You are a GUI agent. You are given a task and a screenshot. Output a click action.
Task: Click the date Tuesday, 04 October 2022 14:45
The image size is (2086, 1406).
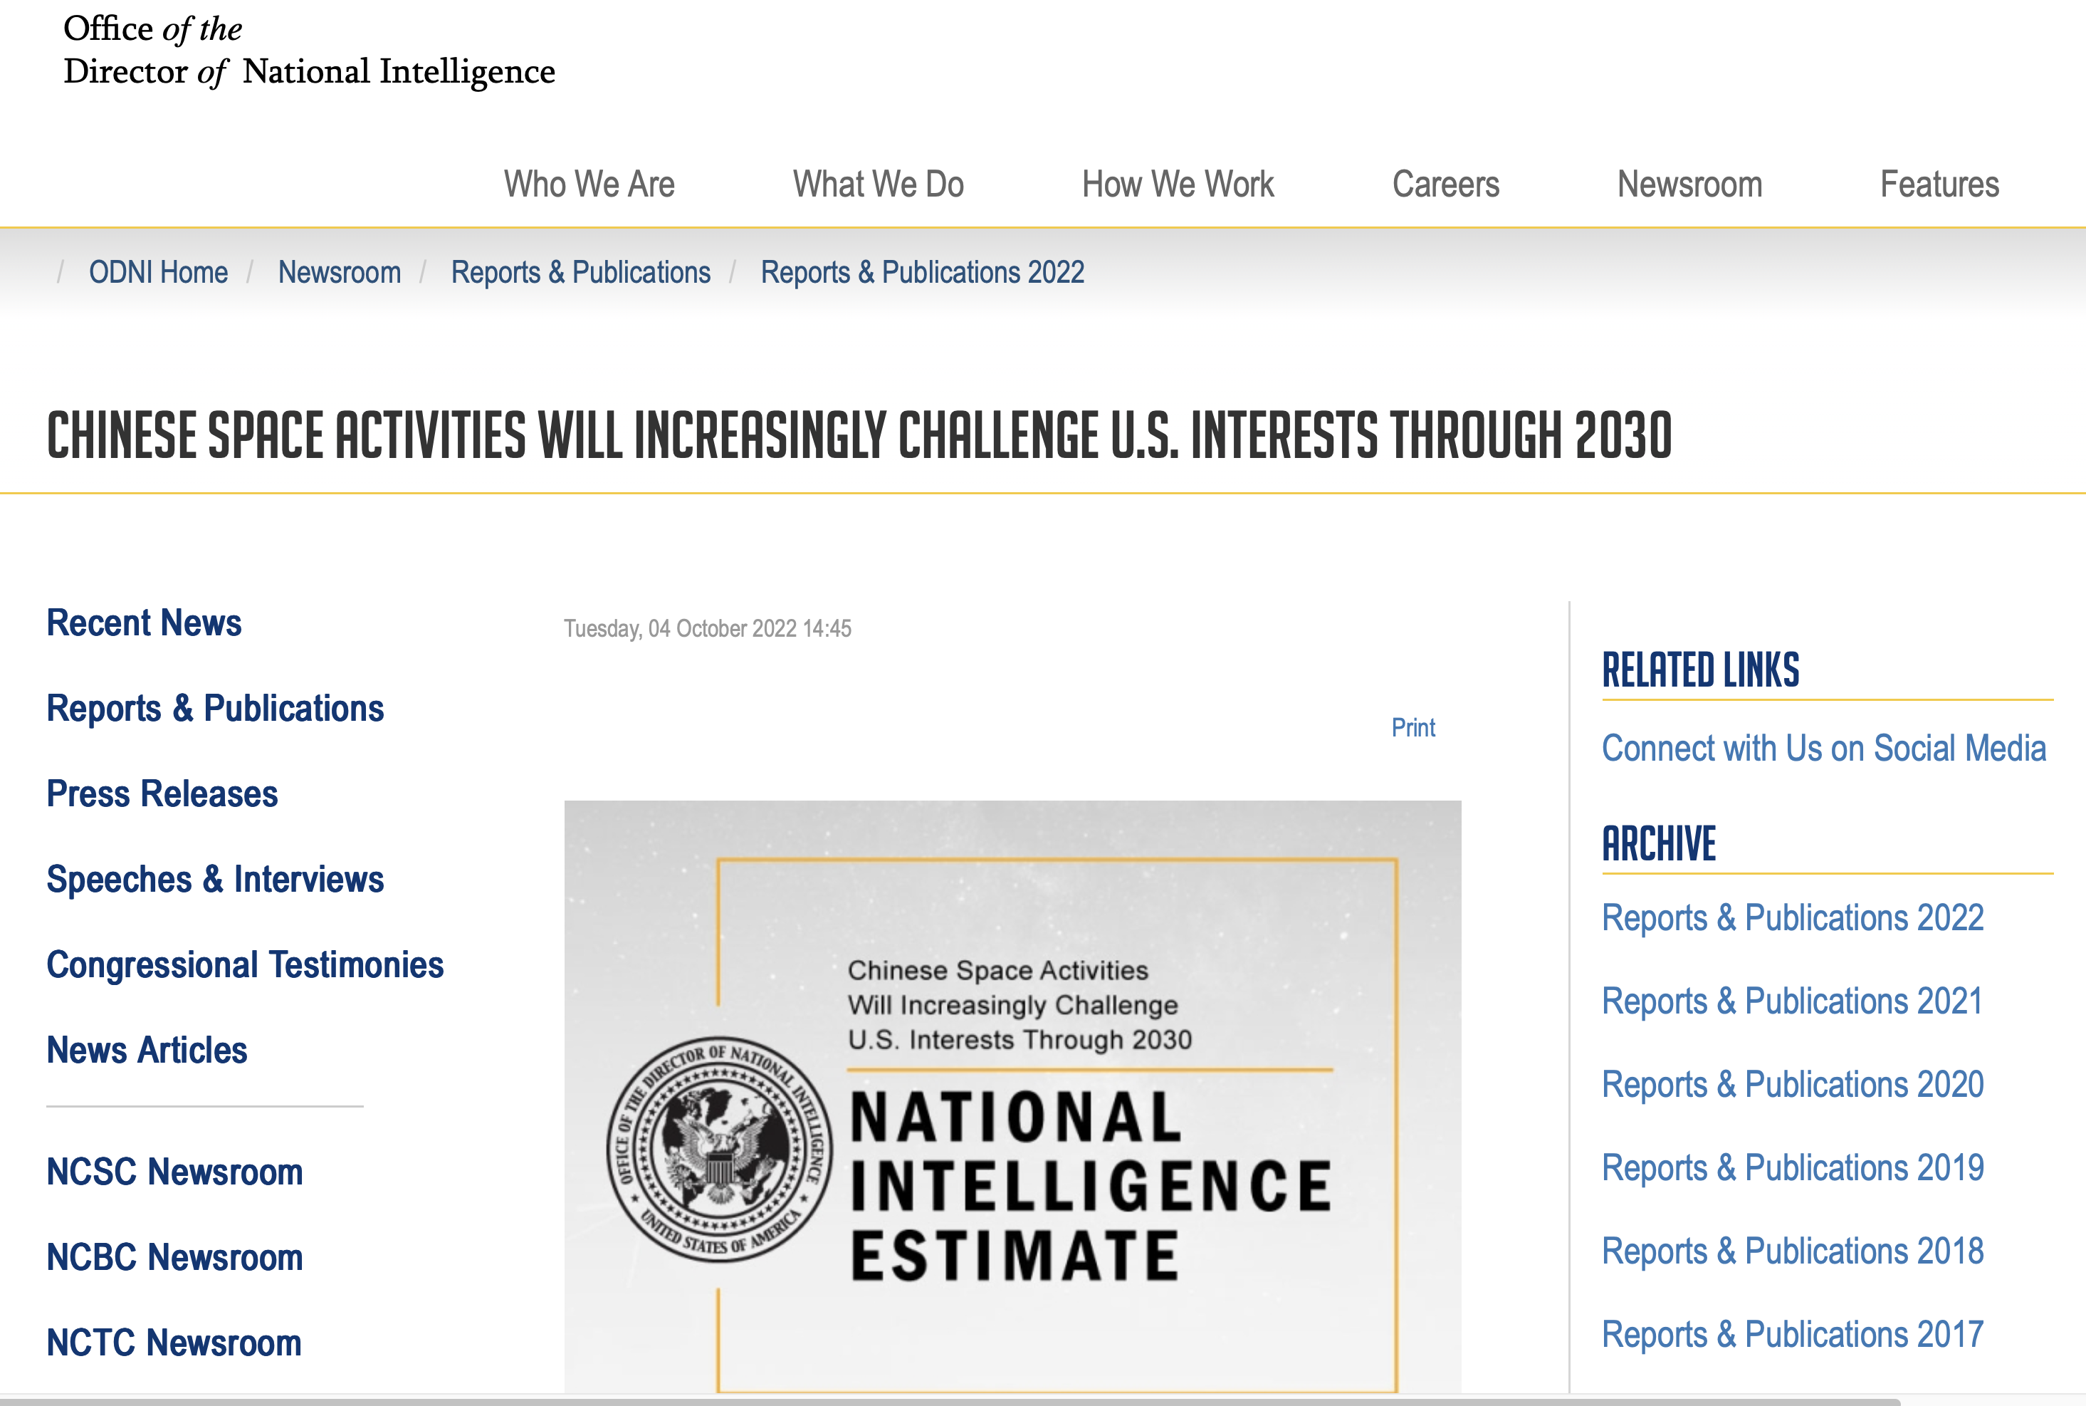[707, 629]
